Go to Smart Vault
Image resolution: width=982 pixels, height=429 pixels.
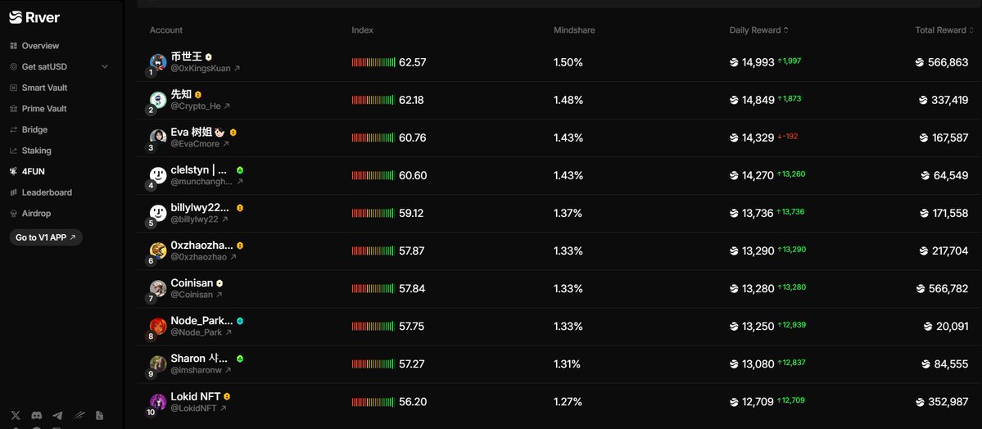click(38, 88)
